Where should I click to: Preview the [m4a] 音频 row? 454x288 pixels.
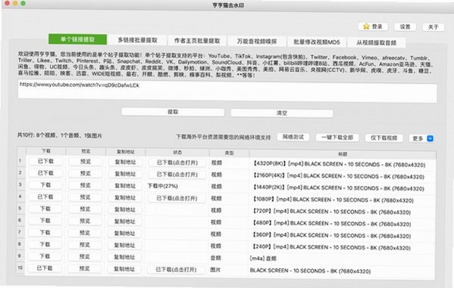click(85, 256)
